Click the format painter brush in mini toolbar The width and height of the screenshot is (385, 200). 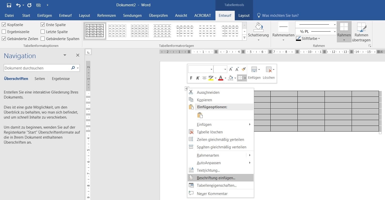[x=244, y=69]
